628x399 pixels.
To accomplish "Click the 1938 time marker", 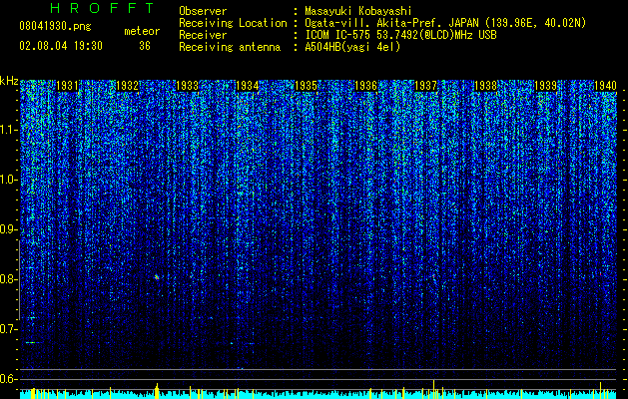I will (486, 86).
